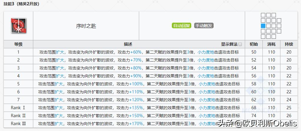Screen dimensions: 301x131
Task: Click the 初始 column header
Action: 254,44
